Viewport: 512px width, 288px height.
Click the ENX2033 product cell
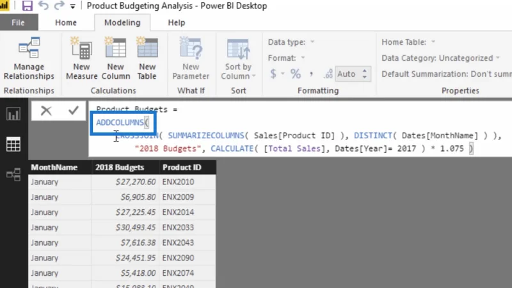188,228
